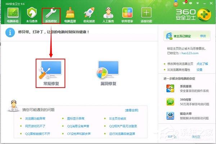Open QQ相关产品无法登录 problem link

[123, 126]
